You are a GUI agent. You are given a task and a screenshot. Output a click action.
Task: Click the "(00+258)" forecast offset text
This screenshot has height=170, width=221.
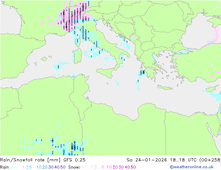(x=210, y=160)
